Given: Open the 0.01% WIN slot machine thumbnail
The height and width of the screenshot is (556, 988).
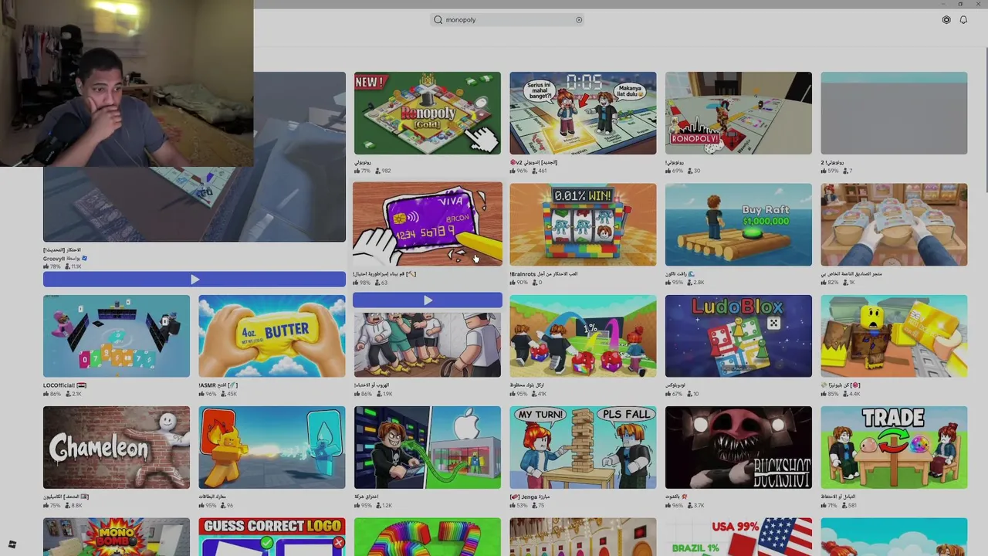Looking at the screenshot, I should pyautogui.click(x=583, y=225).
